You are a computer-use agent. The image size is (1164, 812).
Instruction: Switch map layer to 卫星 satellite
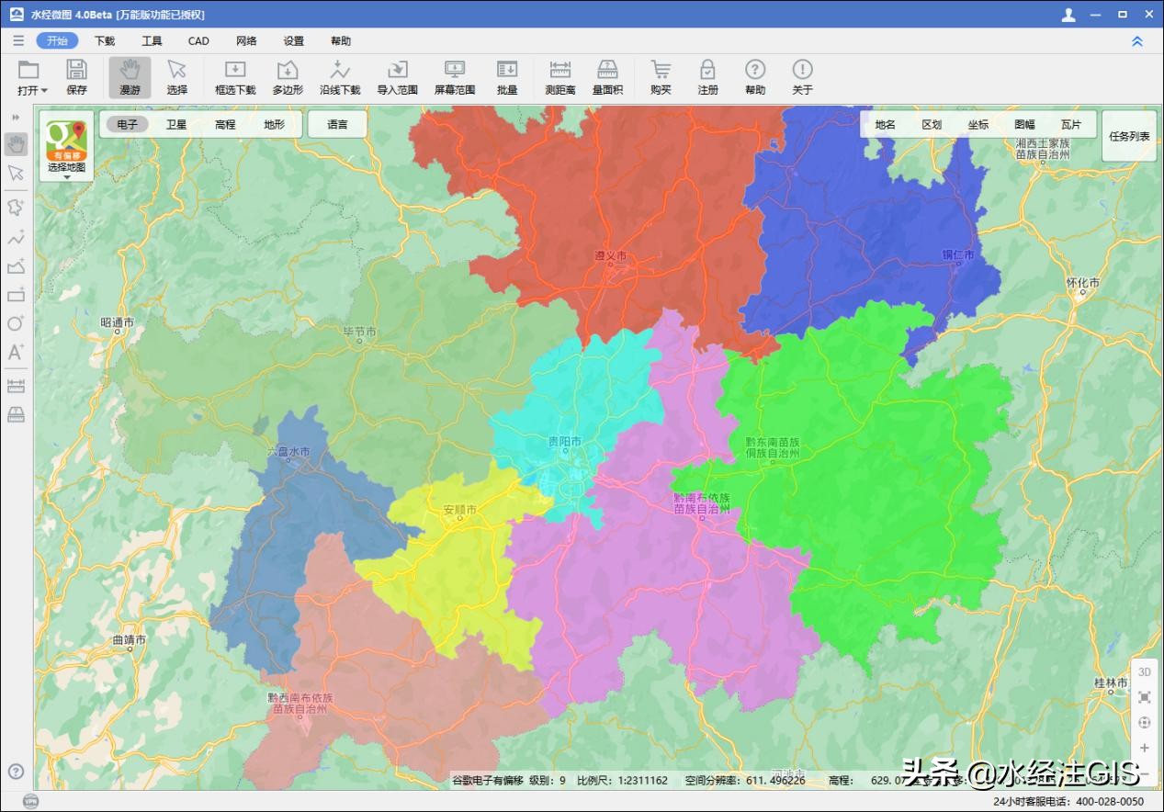tap(176, 125)
